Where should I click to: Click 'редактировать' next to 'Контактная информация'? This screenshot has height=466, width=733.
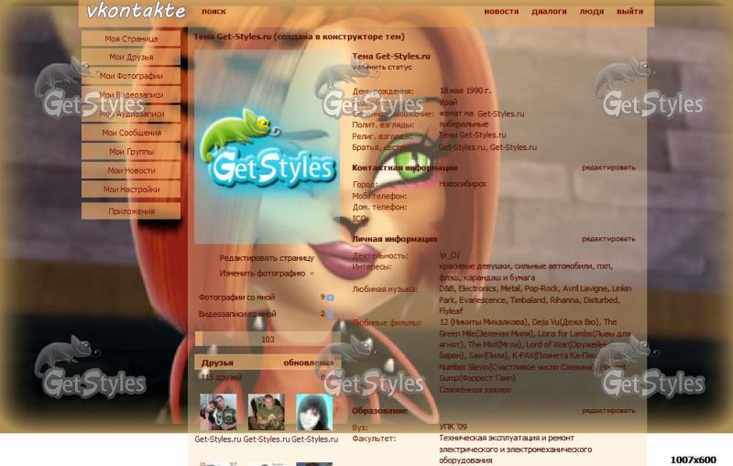[607, 168]
